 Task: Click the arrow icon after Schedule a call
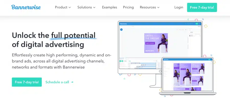pos(72,82)
